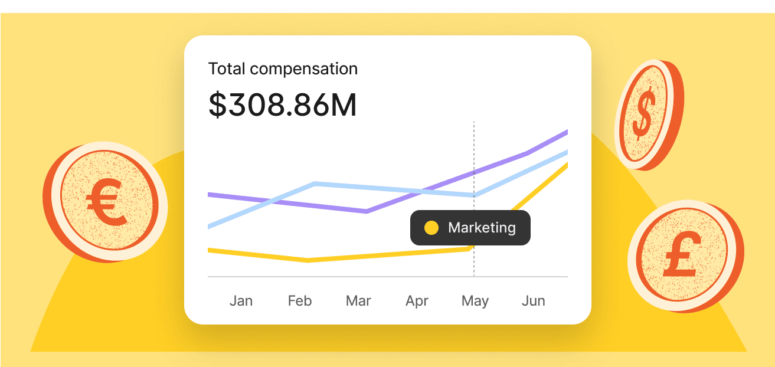Choose Mar on the chart axis
775x367 pixels.
coord(358,301)
